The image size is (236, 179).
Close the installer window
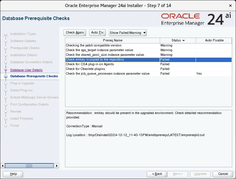coord(230,6)
